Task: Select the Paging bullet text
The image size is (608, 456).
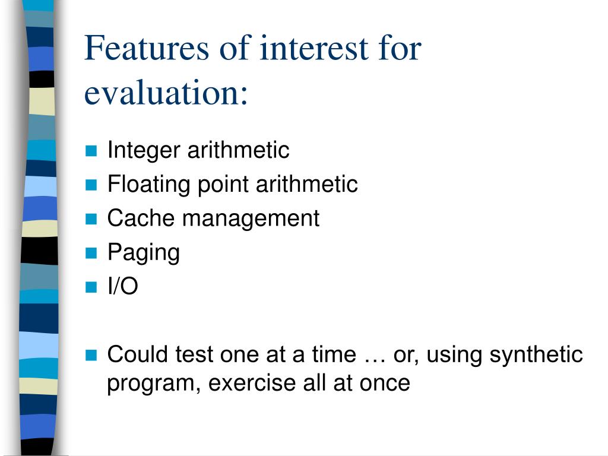Action: (144, 253)
